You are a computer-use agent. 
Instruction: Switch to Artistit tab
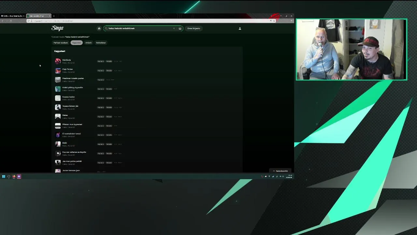89,43
